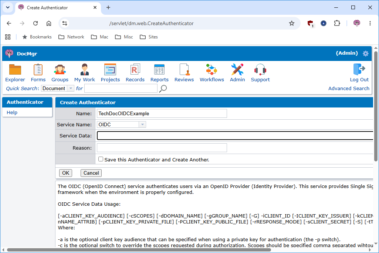
Task: Click the OK button
Action: 65,173
